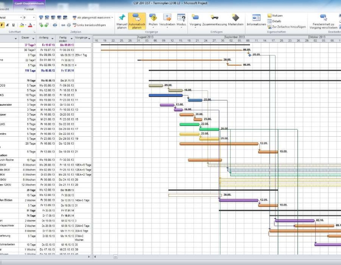
Task: Open the font color red A swatch
Action: (30, 25)
